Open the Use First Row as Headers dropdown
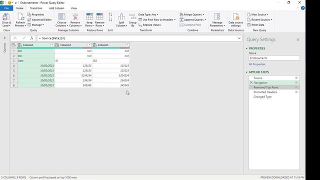Viewport: 320px width, 180px height. tap(157, 20)
